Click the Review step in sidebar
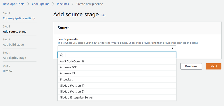Viewport: 224px width, 106px height. click(x=8, y=71)
